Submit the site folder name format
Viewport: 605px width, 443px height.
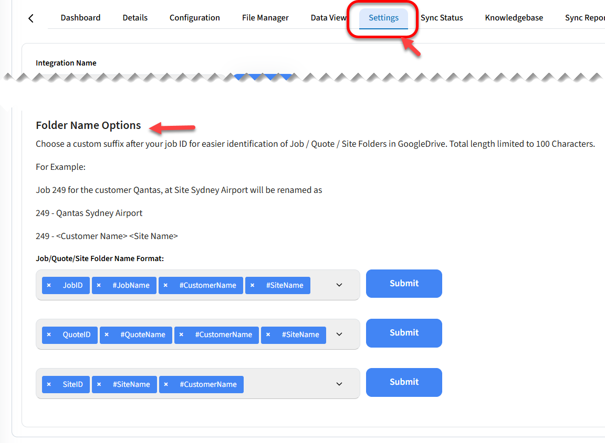[404, 382]
